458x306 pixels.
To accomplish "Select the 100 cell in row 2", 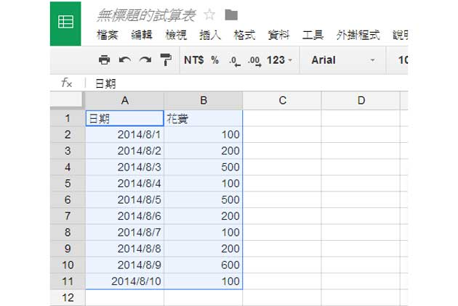I will click(x=204, y=135).
